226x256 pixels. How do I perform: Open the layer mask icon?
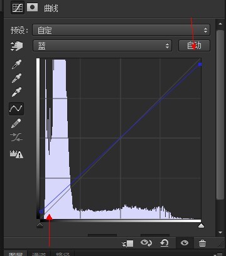click(x=33, y=7)
